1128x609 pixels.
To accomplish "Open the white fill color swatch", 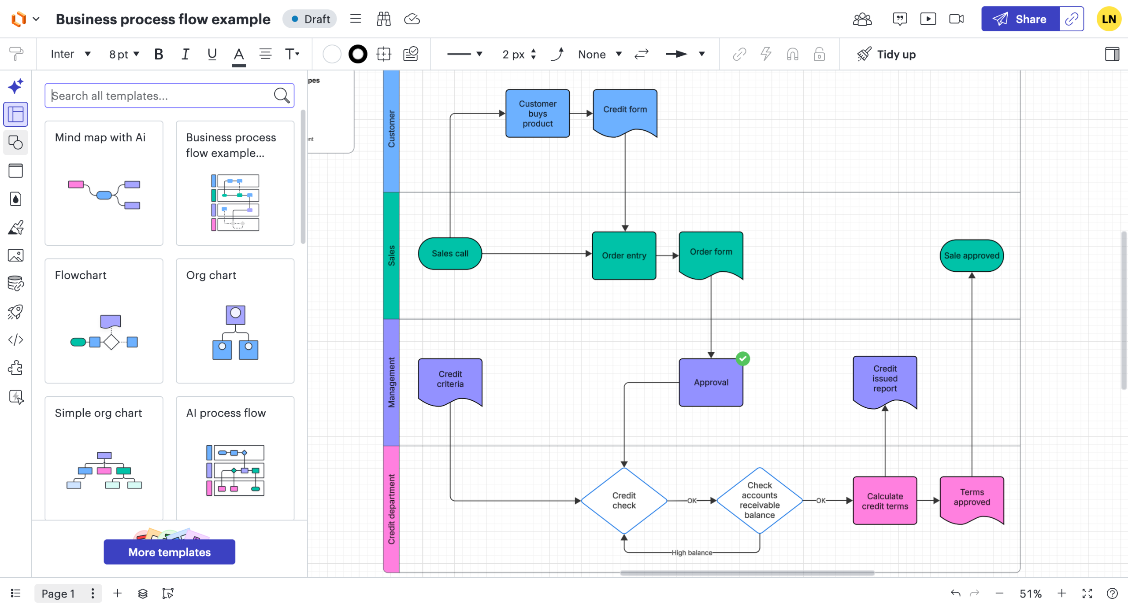I will pos(332,54).
